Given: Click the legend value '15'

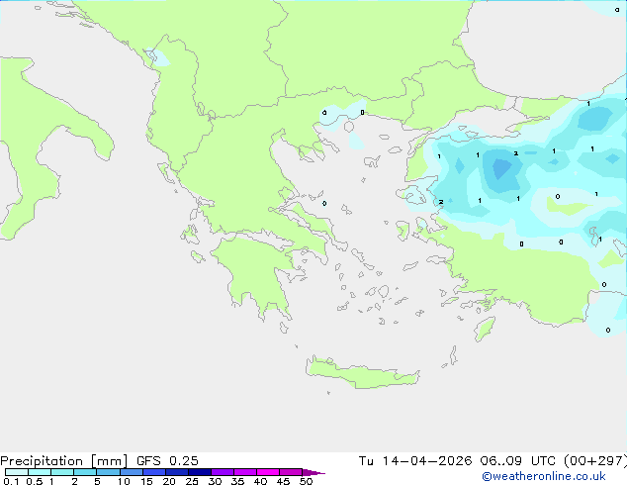Looking at the screenshot, I should point(146,481).
